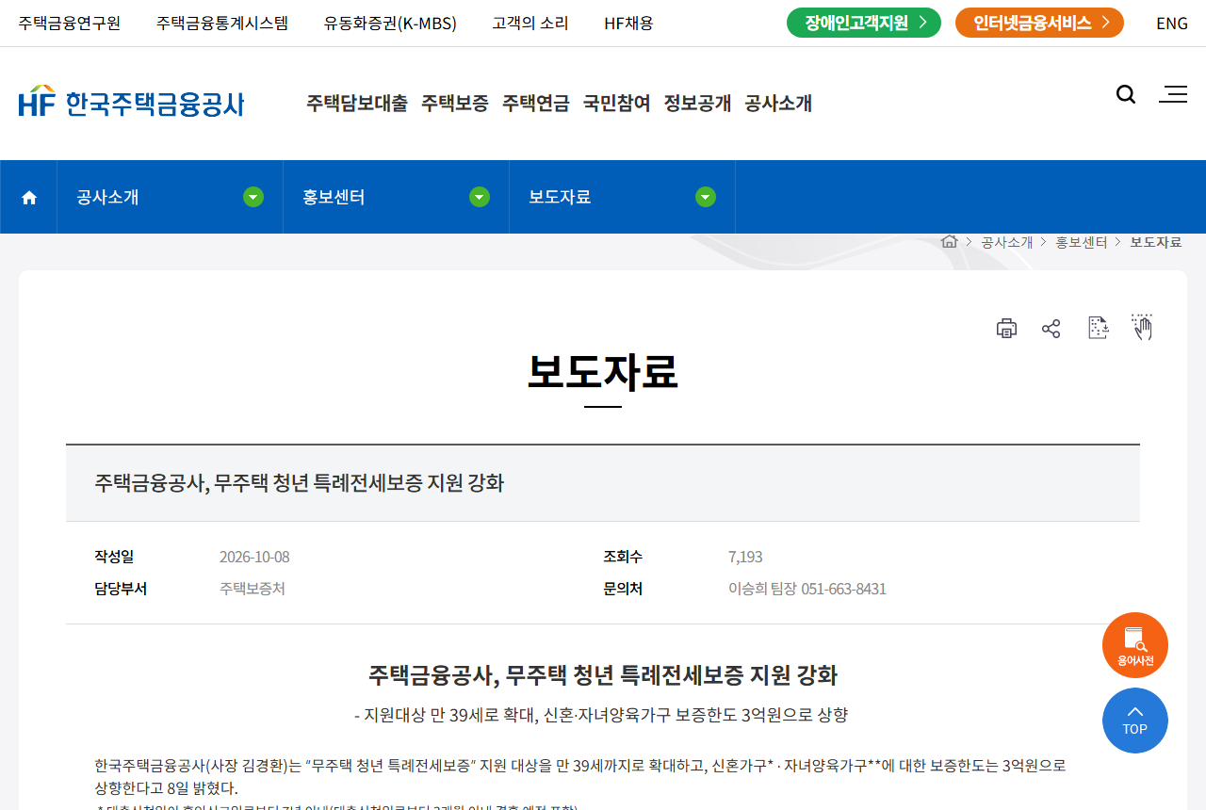Click the breadcrumb home icon

949,241
